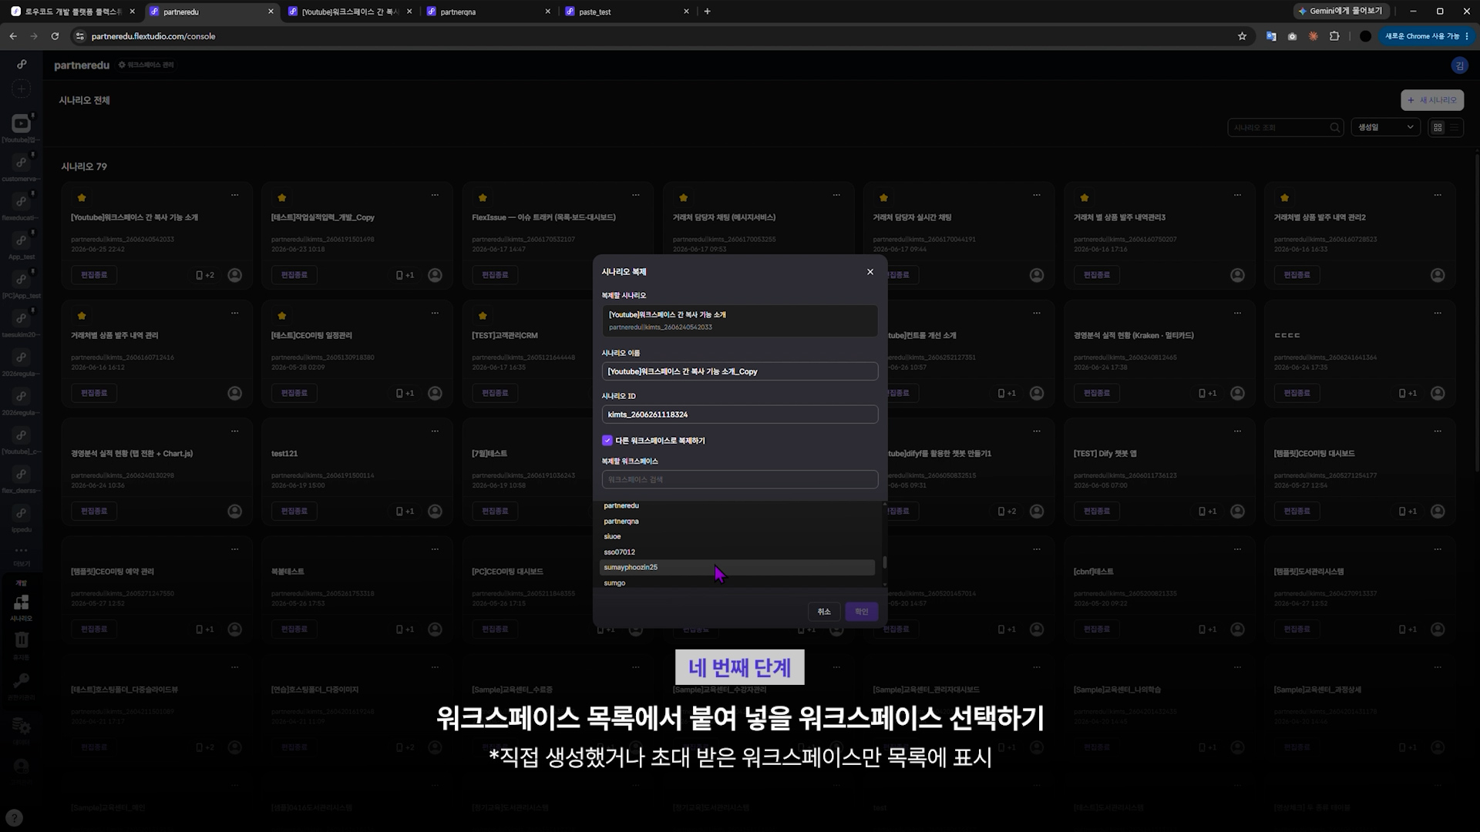Switch to list view icon
Viewport: 1480px width, 832px height.
coord(1455,127)
